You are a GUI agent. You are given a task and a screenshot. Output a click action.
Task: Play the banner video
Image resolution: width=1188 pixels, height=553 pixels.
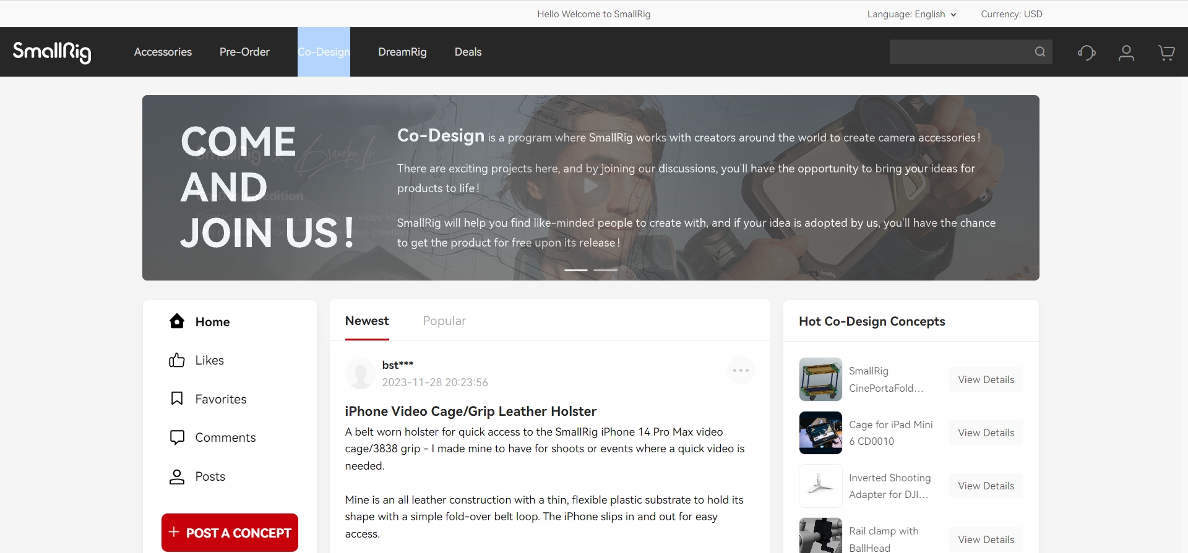tap(591, 186)
